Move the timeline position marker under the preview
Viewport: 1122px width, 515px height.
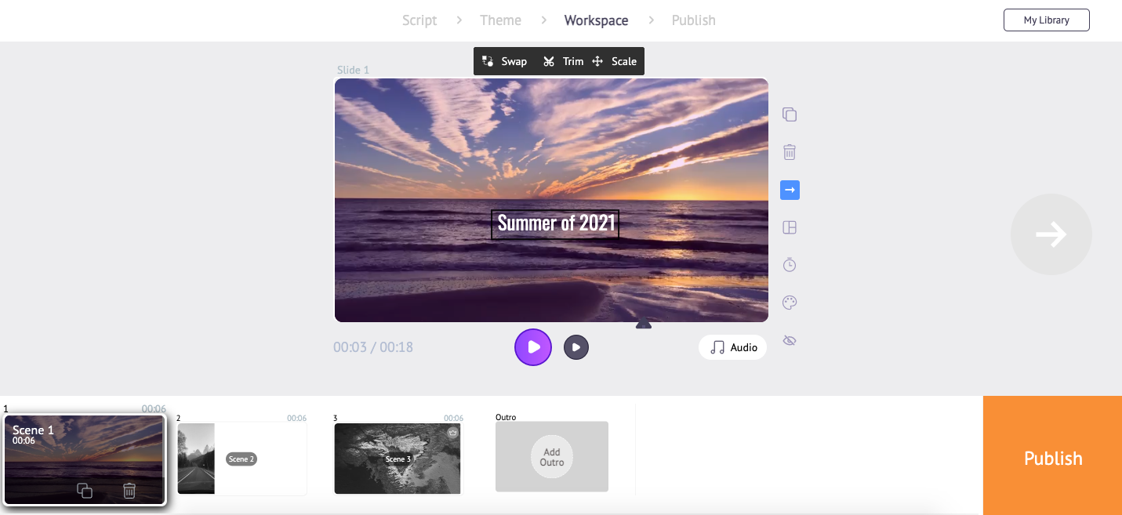click(643, 323)
